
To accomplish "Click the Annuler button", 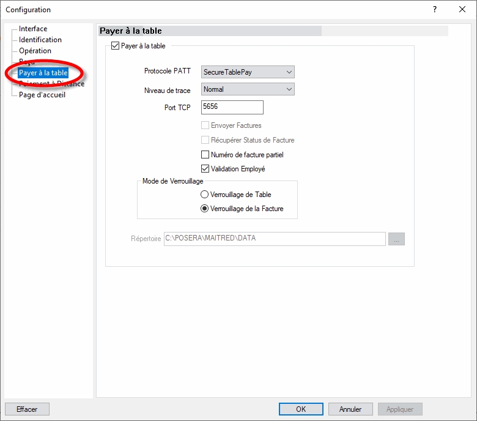I will [x=350, y=409].
